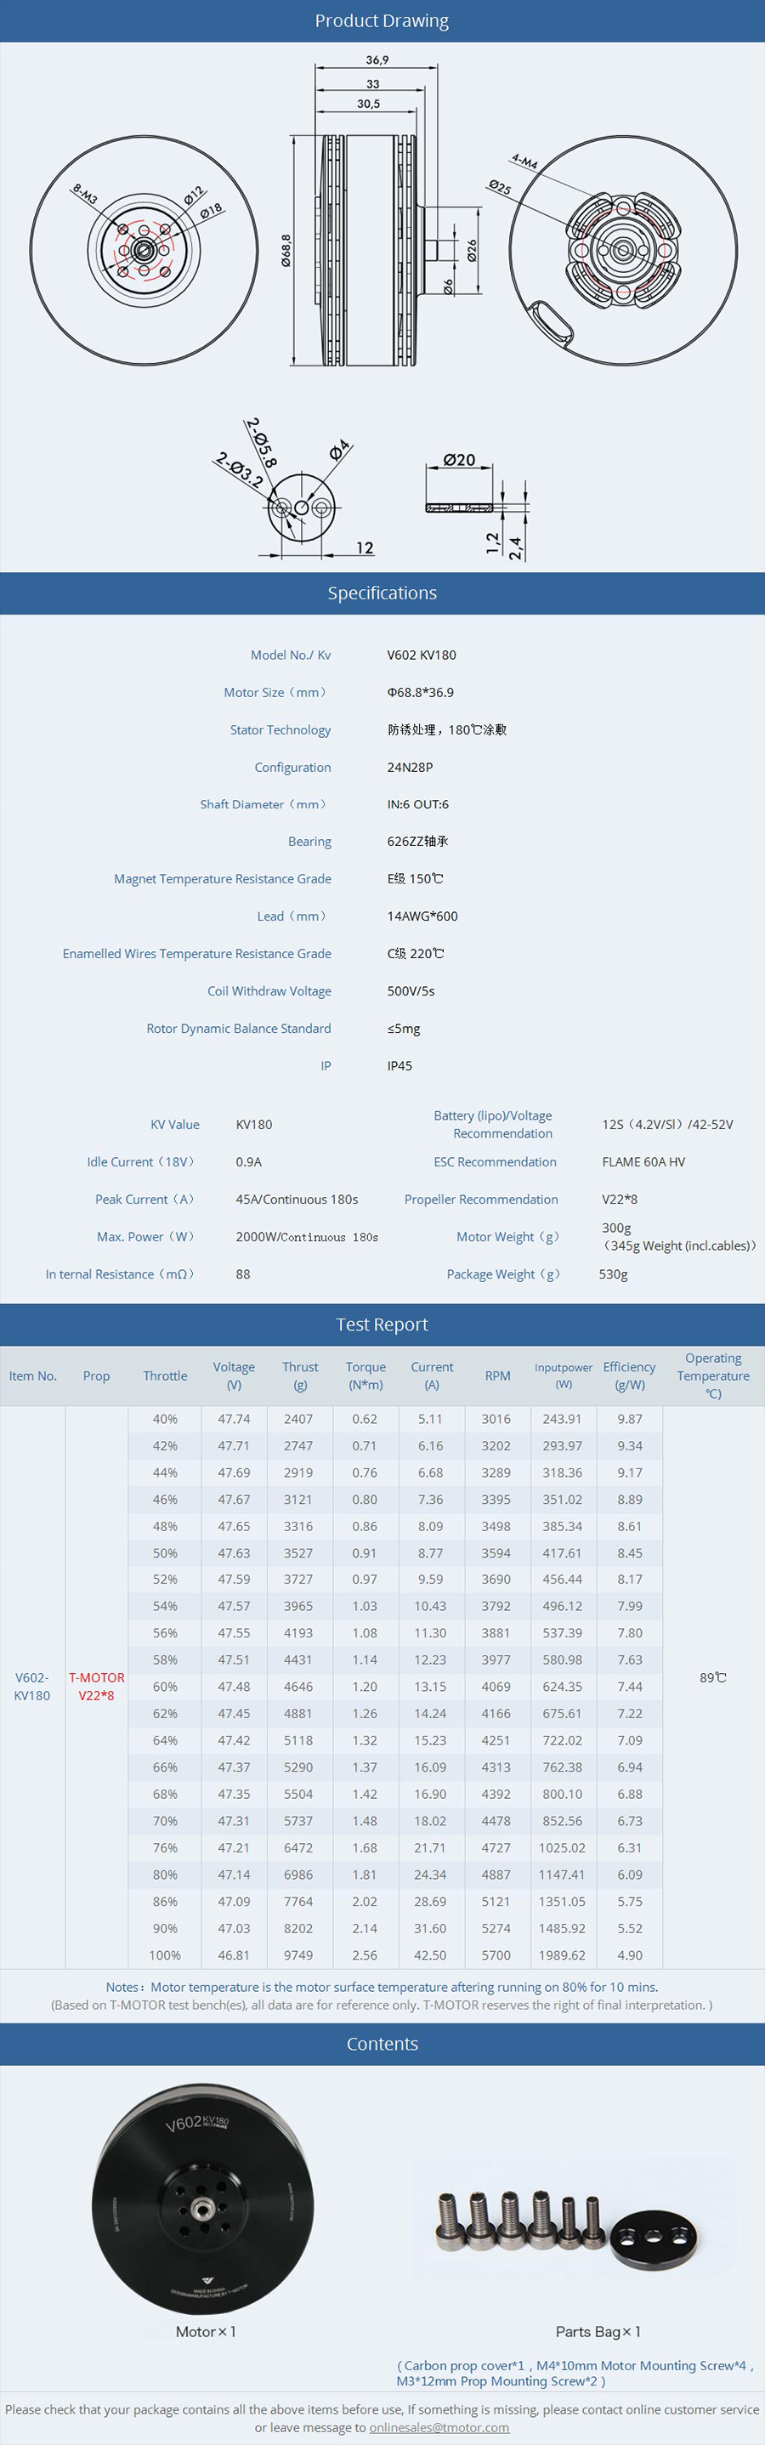Click the 80% throttle cell
The image size is (765, 2445).
pos(165,1875)
